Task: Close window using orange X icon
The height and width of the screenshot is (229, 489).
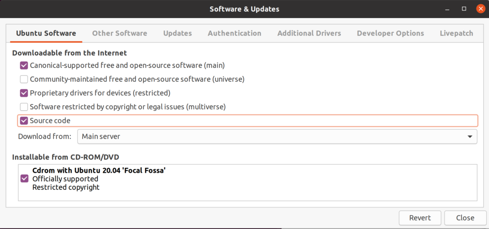Action: (479, 9)
